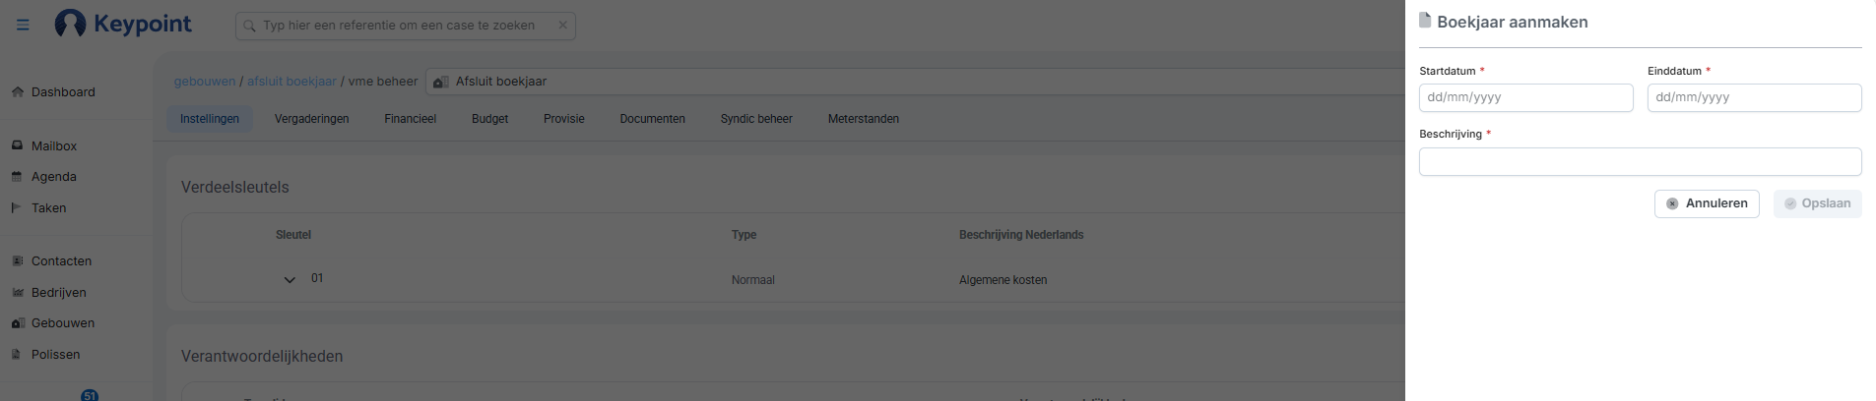Click the Keypoint logo
The width and height of the screenshot is (1876, 401).
point(124,24)
